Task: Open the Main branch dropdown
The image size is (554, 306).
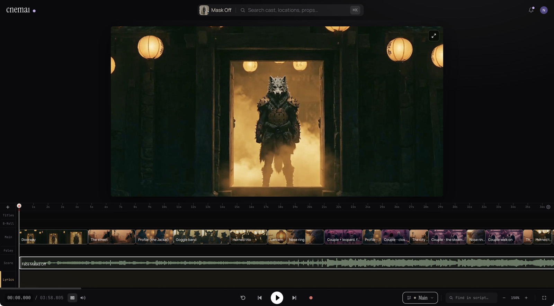Action: (420, 298)
